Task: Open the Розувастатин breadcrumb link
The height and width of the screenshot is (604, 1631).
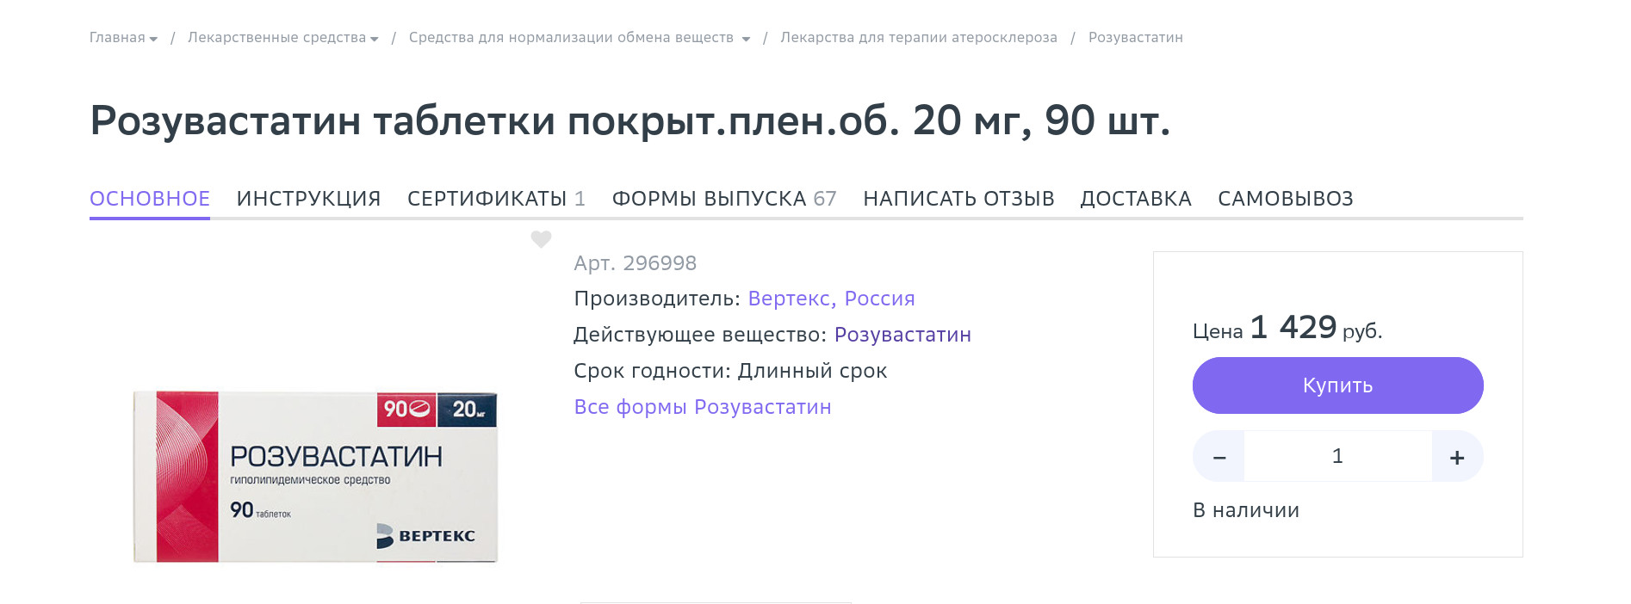Action: click(x=1135, y=38)
